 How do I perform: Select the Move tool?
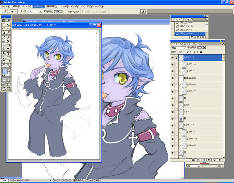pos(8,25)
